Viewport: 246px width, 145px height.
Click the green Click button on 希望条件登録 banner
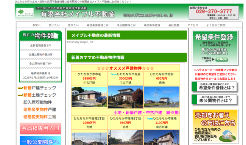click(222, 59)
